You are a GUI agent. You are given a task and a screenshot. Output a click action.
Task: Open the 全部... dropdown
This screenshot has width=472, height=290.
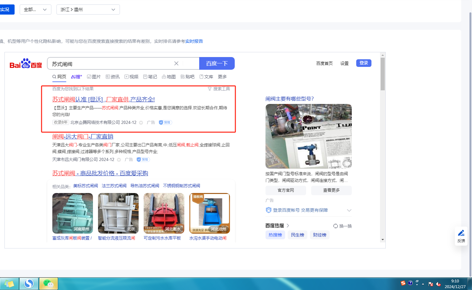click(x=36, y=10)
